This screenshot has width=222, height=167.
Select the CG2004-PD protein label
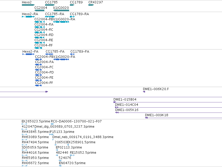click(44, 72)
